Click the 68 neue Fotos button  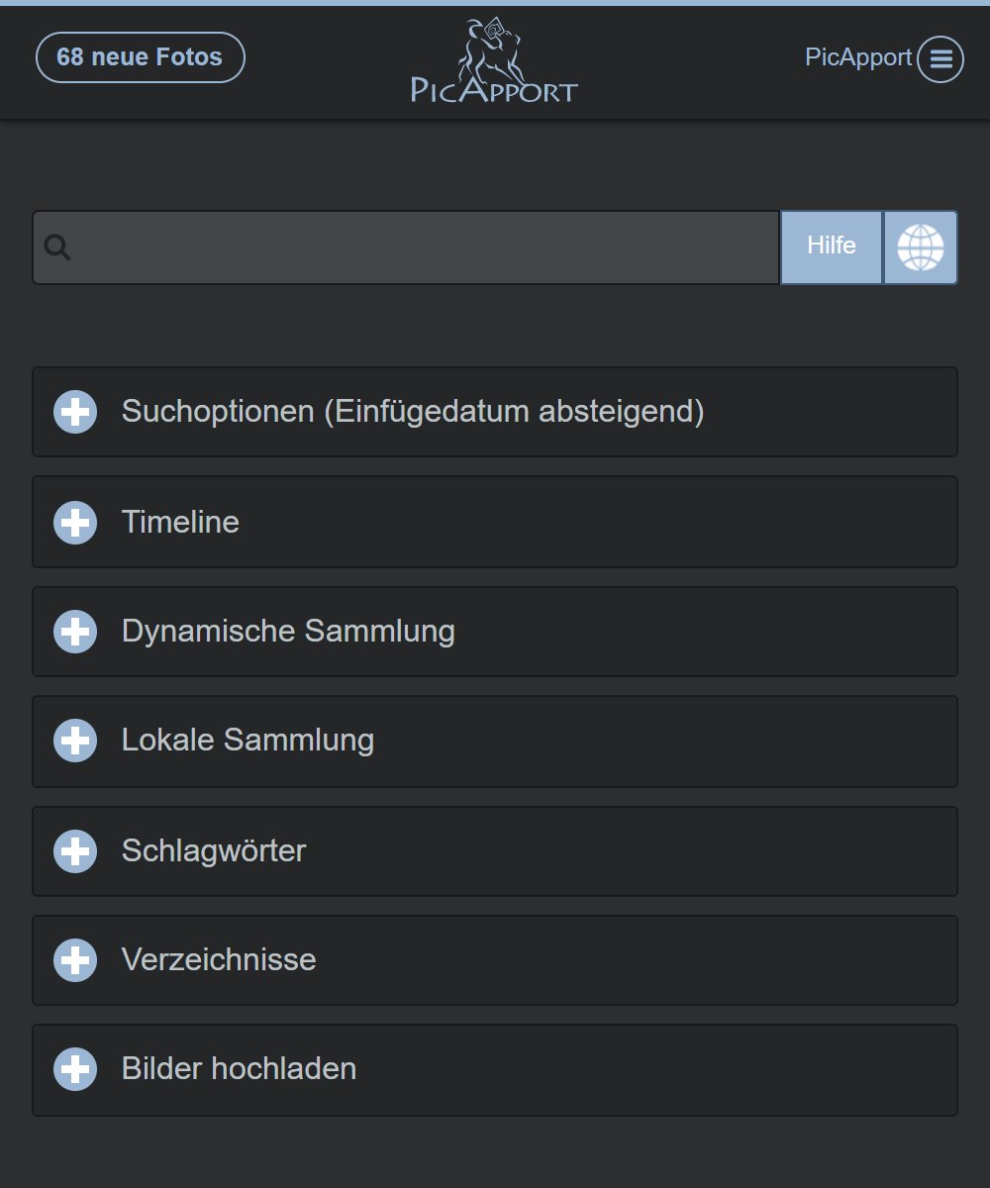(x=140, y=57)
